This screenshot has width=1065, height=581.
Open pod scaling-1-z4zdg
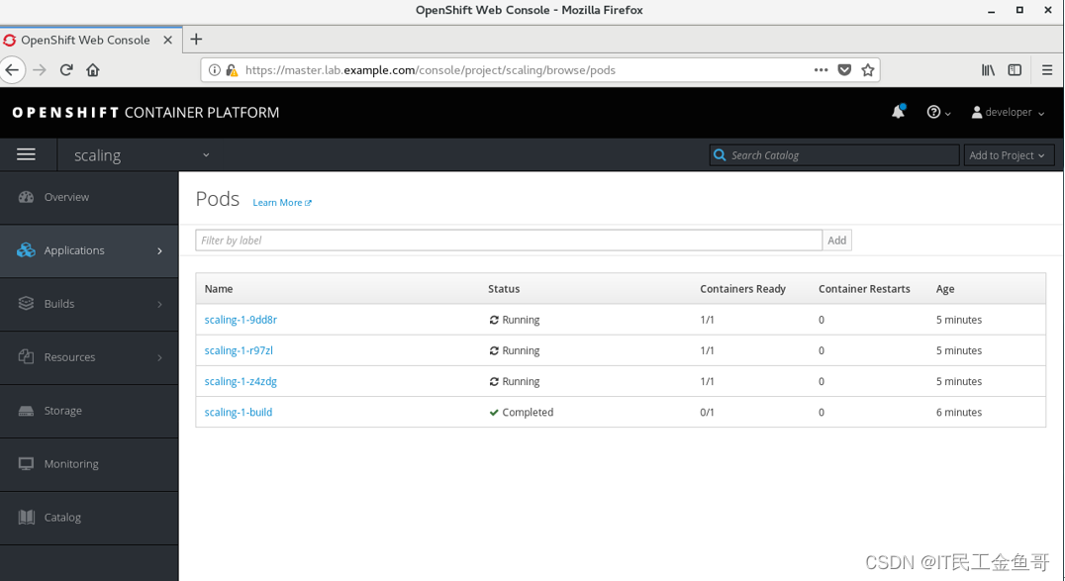pos(241,381)
